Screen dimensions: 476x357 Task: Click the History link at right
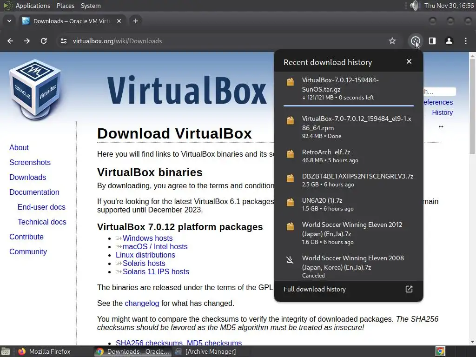click(443, 112)
